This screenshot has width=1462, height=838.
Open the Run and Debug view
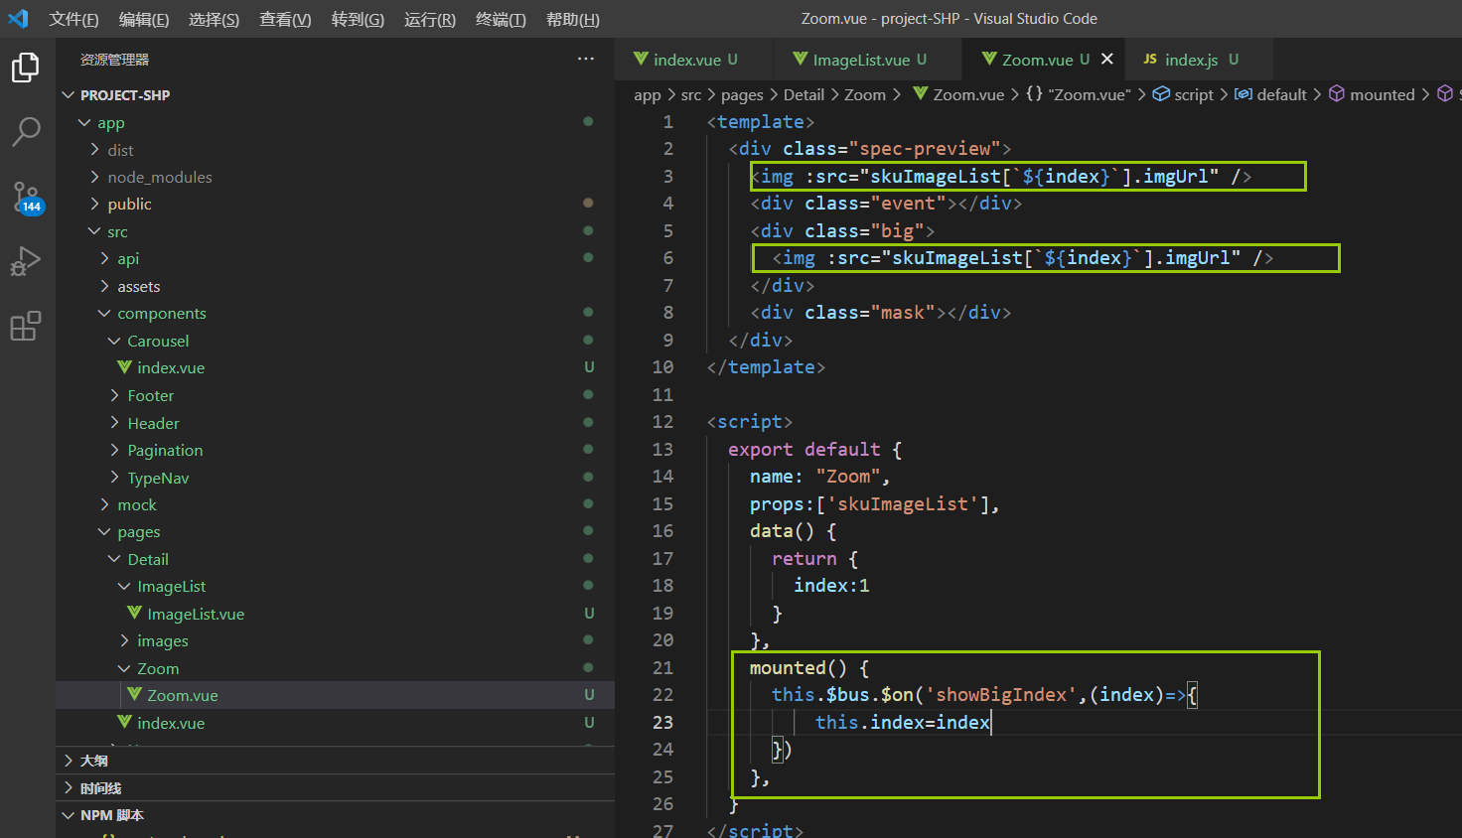tap(26, 262)
